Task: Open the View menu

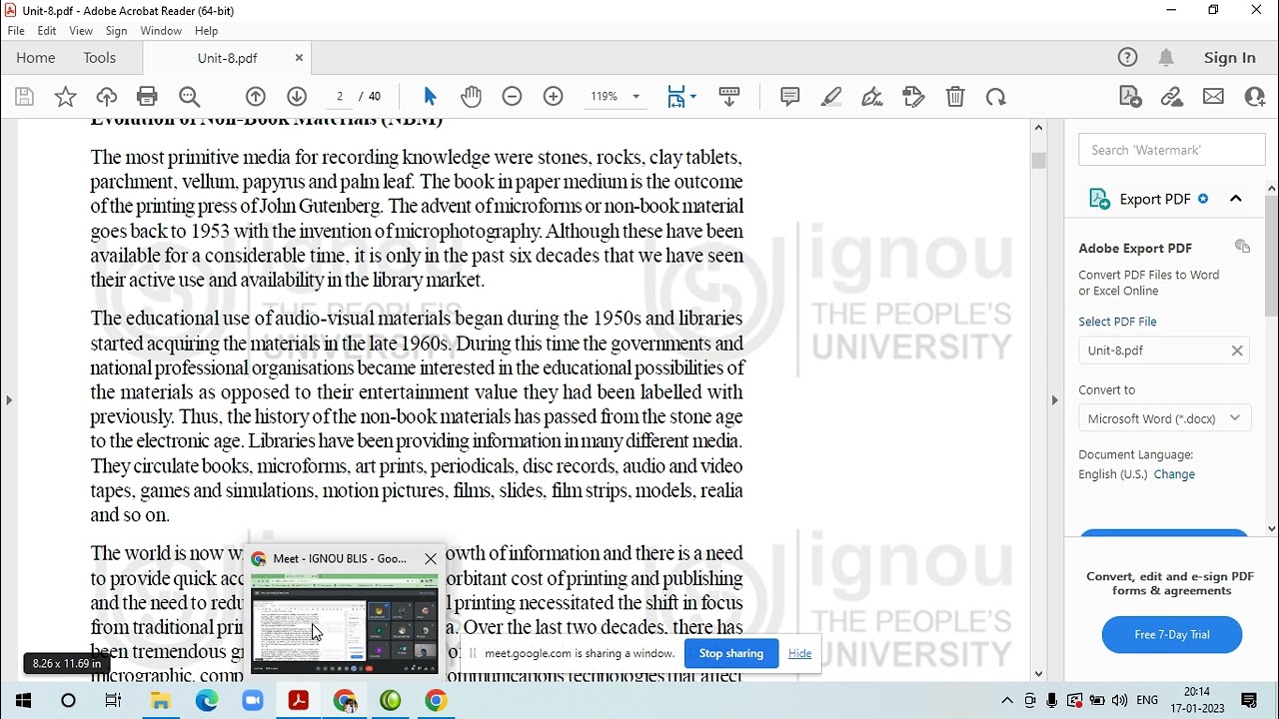Action: coord(81,31)
